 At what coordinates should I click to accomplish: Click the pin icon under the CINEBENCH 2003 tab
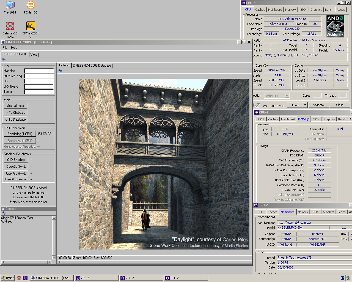(4, 59)
